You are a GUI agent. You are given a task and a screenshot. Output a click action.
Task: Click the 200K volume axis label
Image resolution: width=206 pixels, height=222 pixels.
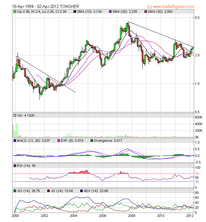coord(199,131)
